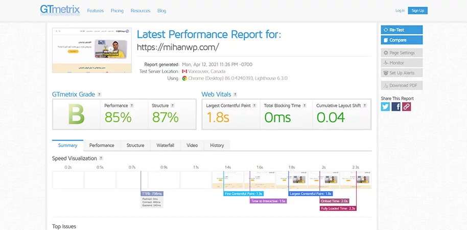Open help icon next to Speed Visualization
Viewport: 467px width, 230px height.
click(x=101, y=158)
